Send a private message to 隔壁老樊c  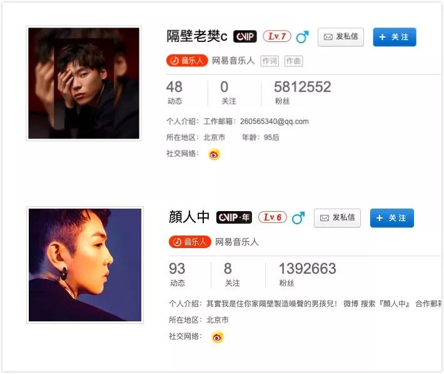pos(341,37)
